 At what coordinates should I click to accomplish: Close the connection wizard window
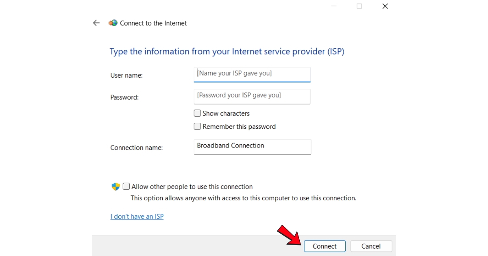pyautogui.click(x=385, y=6)
